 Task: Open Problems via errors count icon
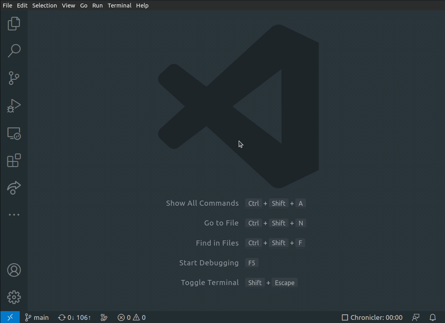[x=124, y=317]
